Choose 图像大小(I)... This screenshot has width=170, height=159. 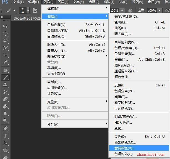click(x=75, y=45)
